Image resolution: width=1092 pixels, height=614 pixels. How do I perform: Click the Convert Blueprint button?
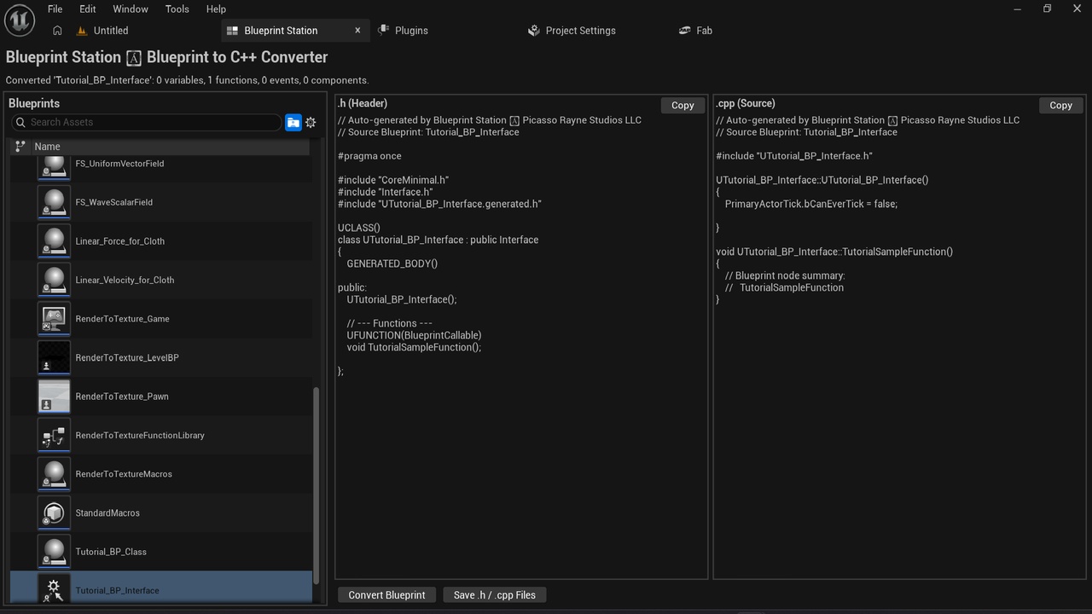pyautogui.click(x=386, y=595)
